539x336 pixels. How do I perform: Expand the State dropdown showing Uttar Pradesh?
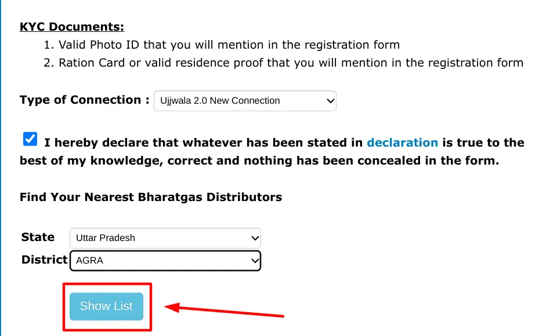coord(164,238)
